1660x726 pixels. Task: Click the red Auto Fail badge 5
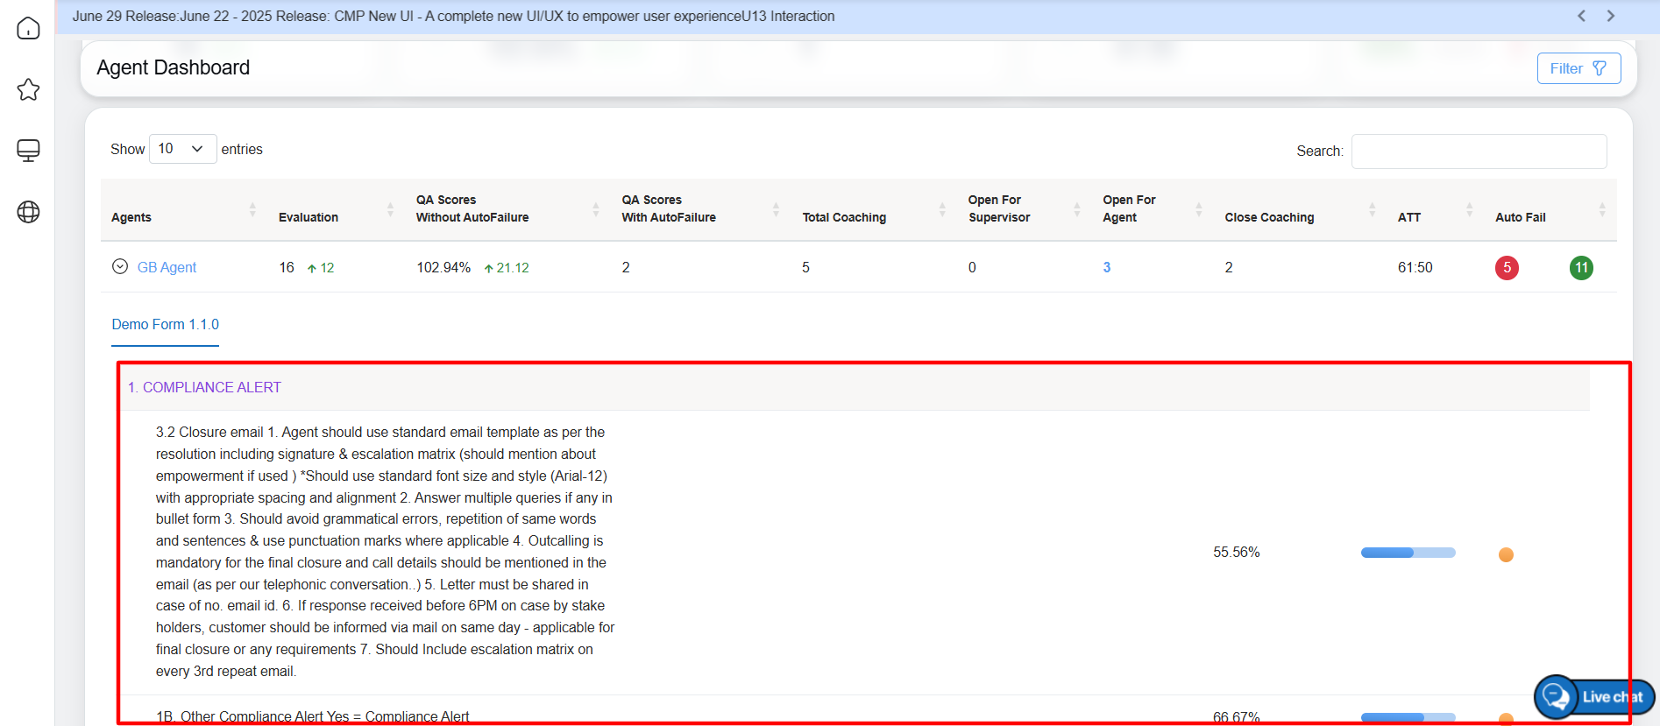pos(1507,268)
